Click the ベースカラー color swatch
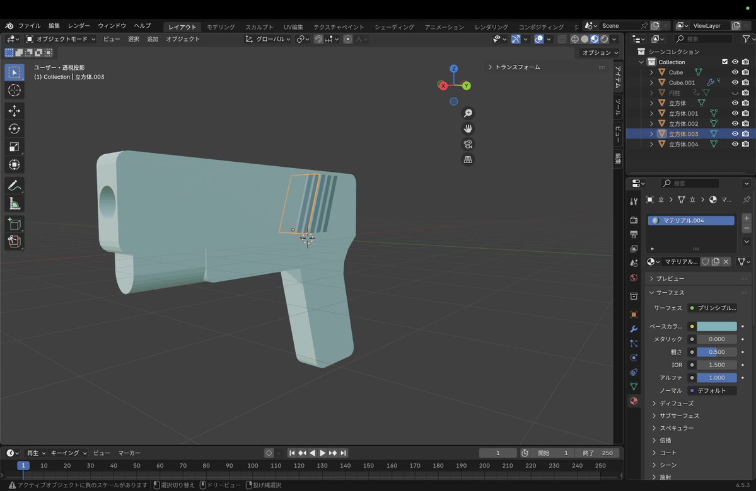Screen dimensions: 756x491 (716, 326)
